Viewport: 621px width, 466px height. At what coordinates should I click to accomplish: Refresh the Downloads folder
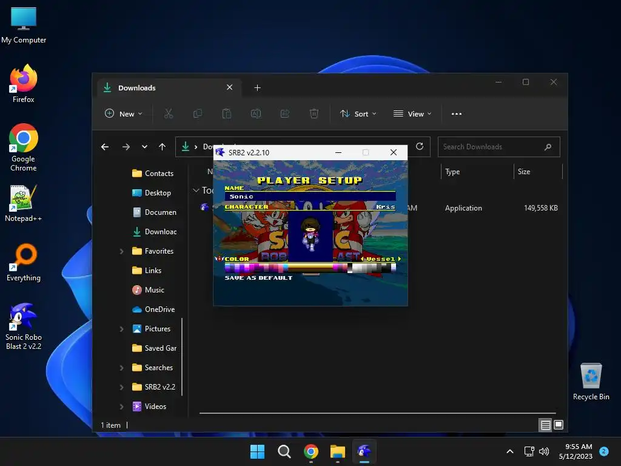420,147
